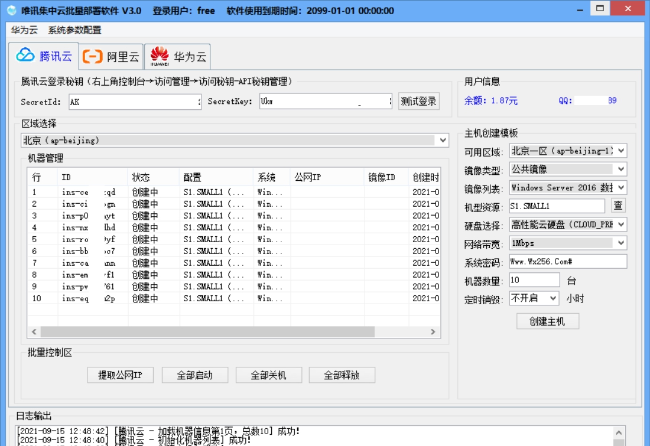Click 全部关机 to shut down all machines

click(269, 375)
